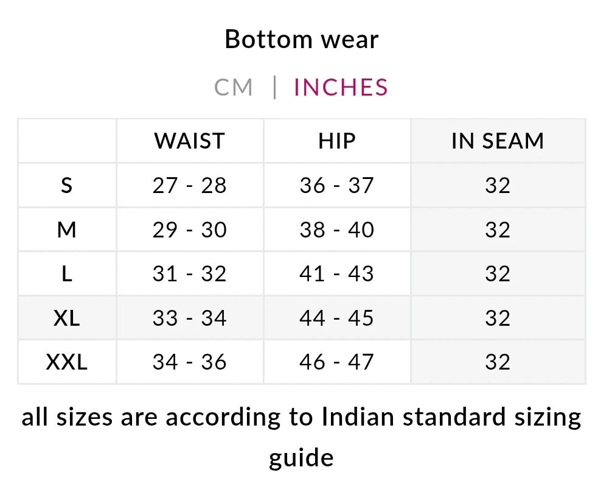Select the L size row label
This screenshot has width=598, height=495.
67,274
